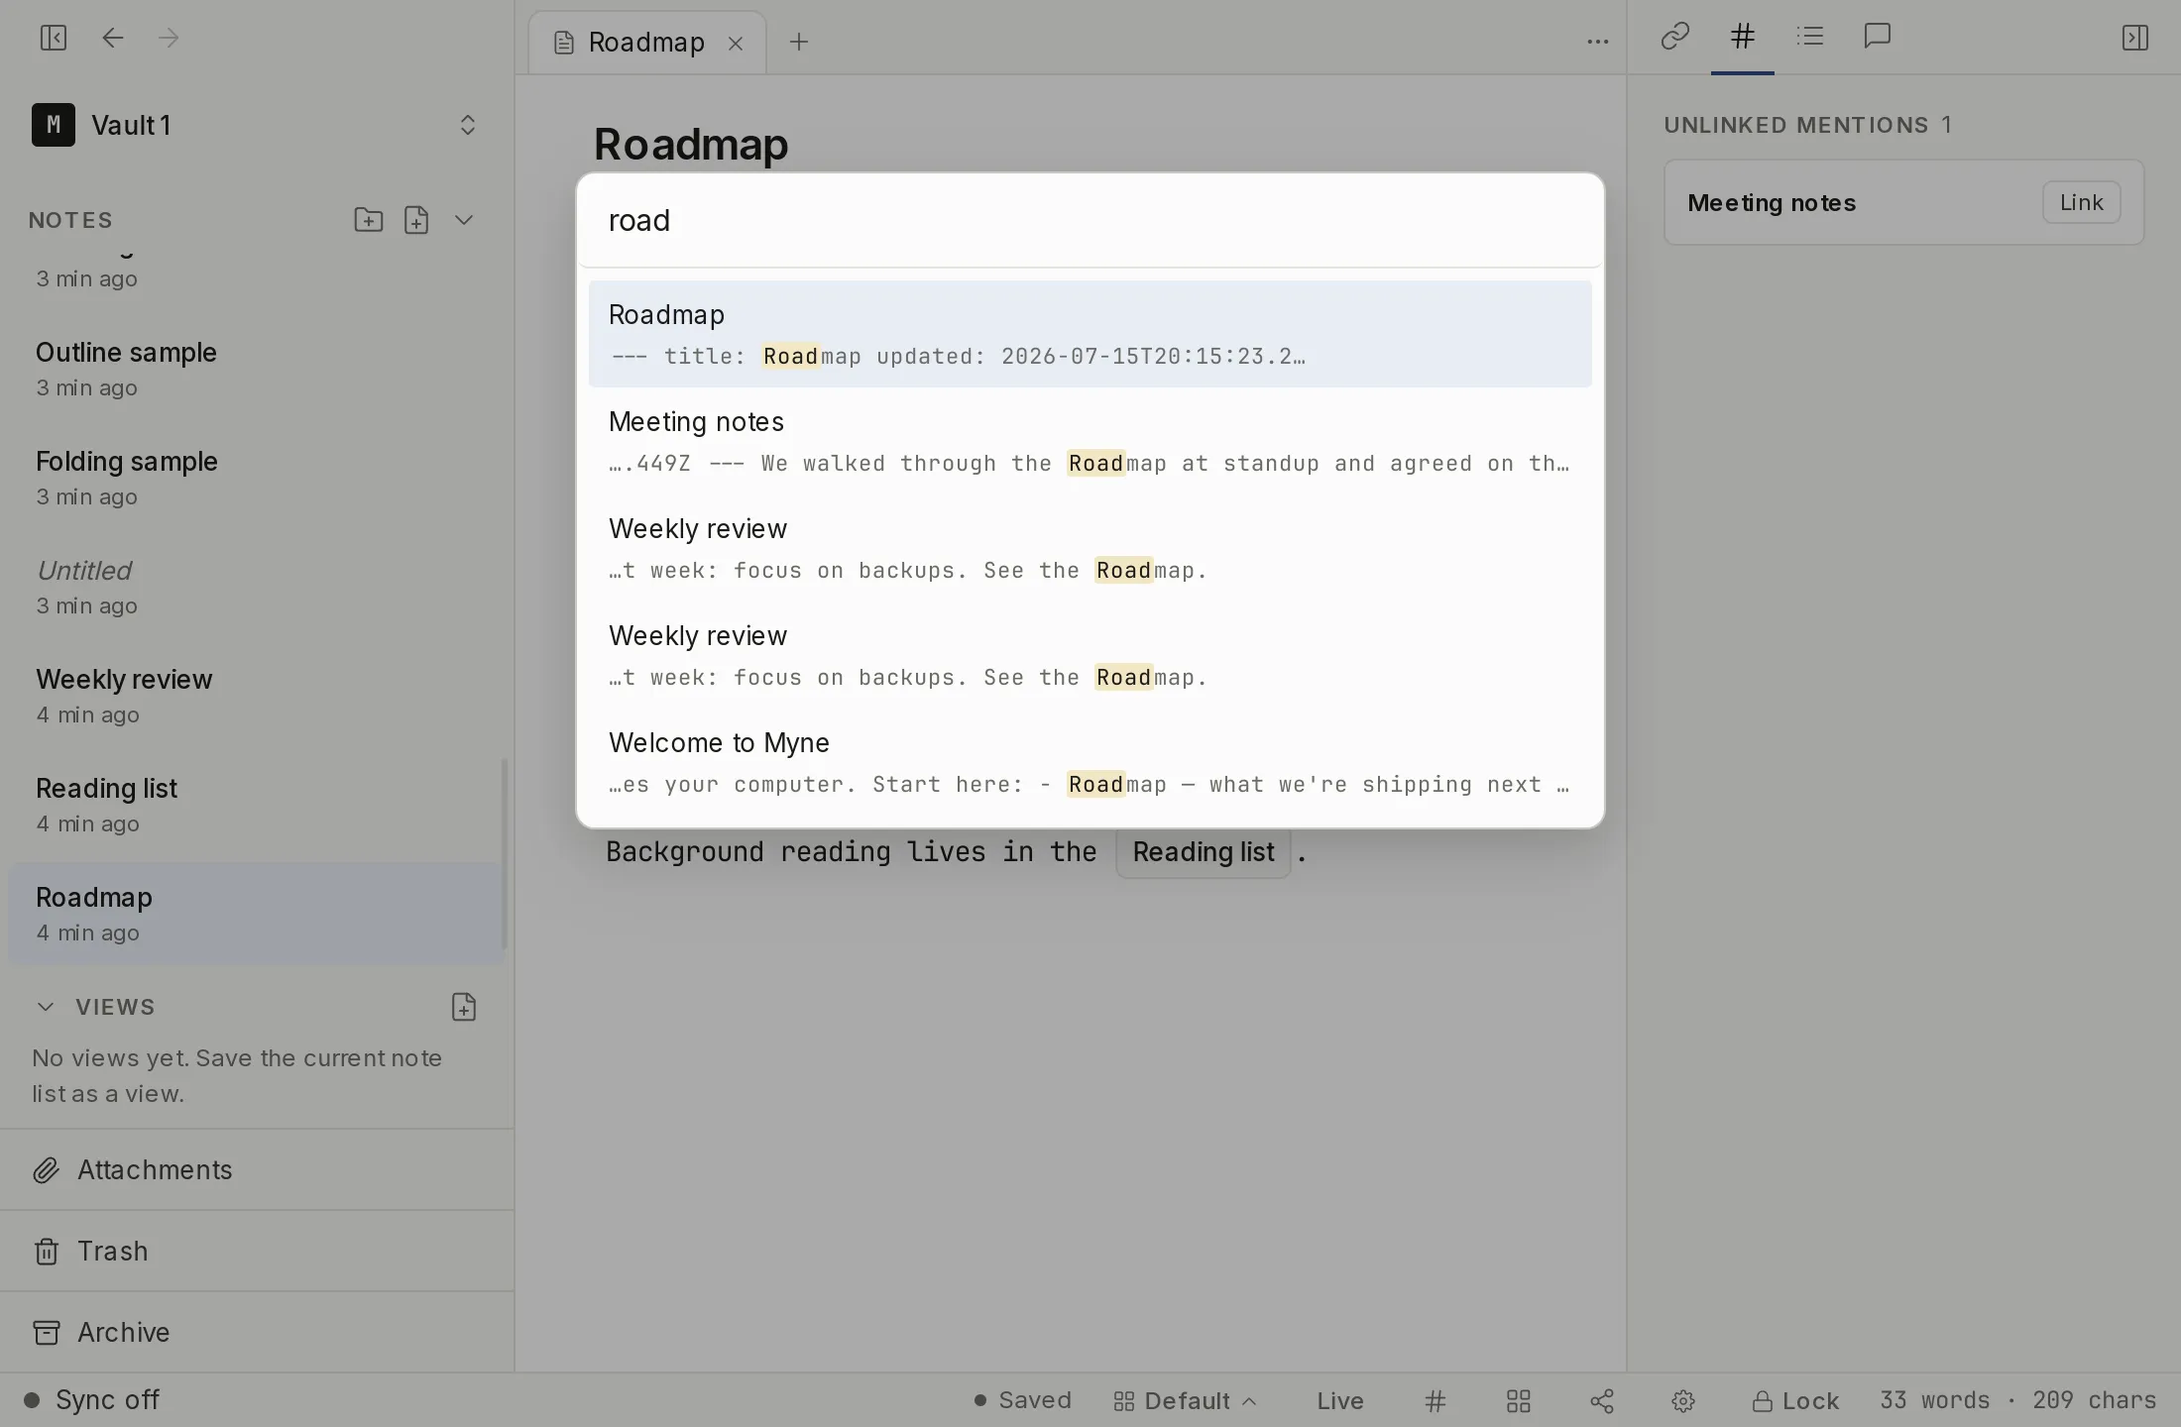The width and height of the screenshot is (2181, 1427).
Task: Click the hashtag icon in status bar
Action: point(1435,1400)
